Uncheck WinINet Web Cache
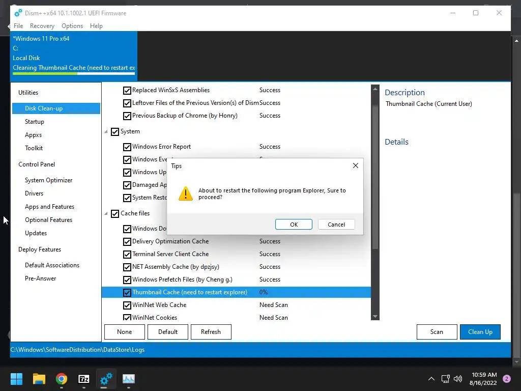Viewport: 521px width, 391px height. tap(127, 305)
